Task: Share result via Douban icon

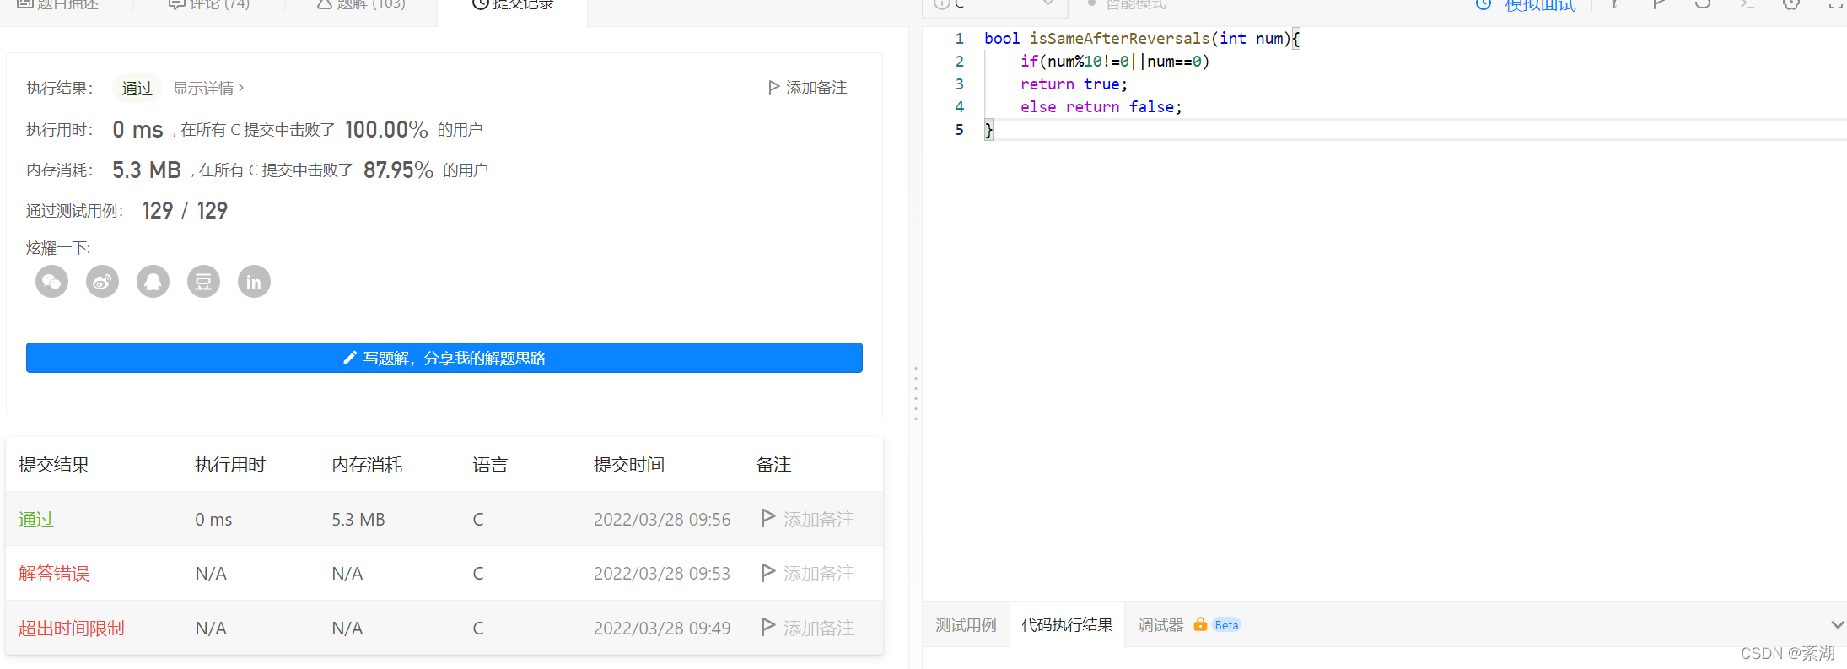Action: point(203,282)
